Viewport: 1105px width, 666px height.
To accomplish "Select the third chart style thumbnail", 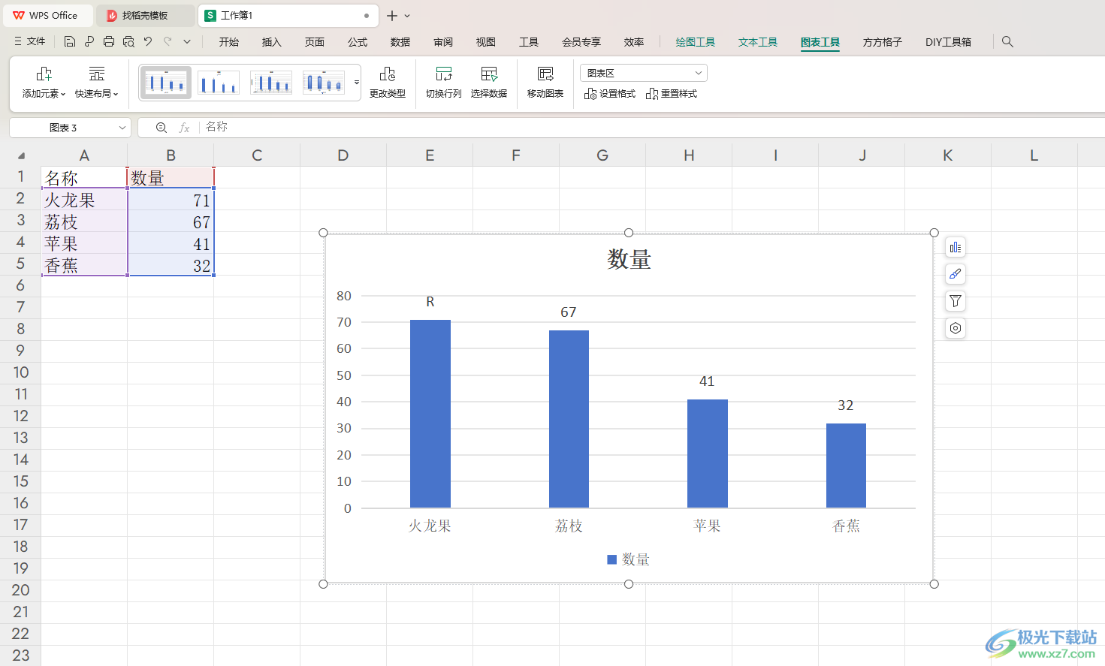I will point(271,83).
